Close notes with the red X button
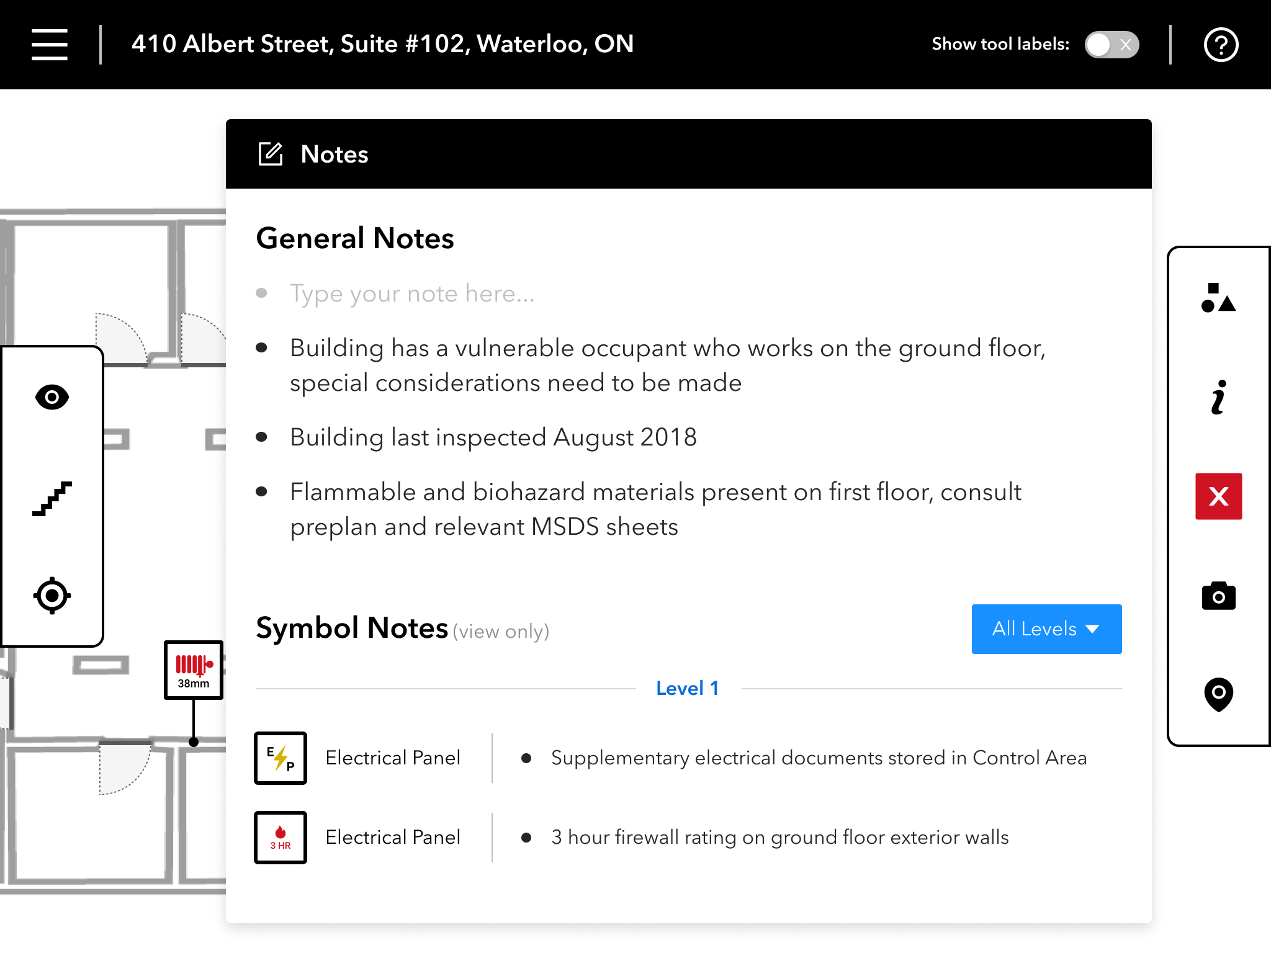This screenshot has height=953, width=1271. (1218, 496)
